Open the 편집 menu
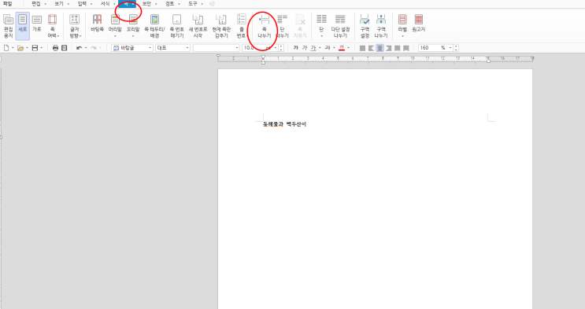The image size is (585, 309). 36,4
